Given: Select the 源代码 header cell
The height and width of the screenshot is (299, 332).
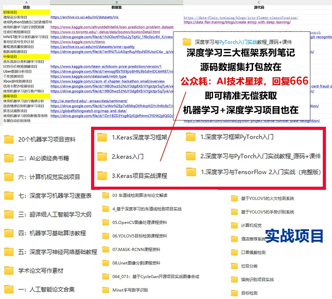Looking at the screenshot, I should (257, 7).
